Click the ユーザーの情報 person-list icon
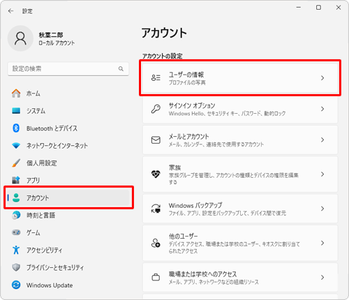The image size is (349, 300). (x=156, y=77)
